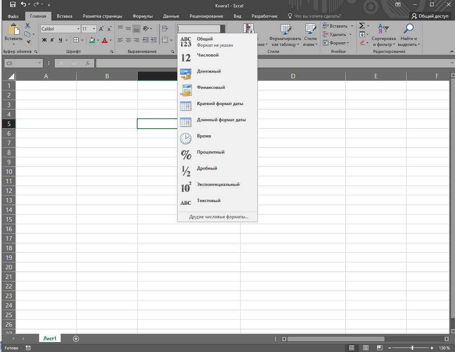This screenshot has height=352, width=455.
Task: Collapse the number format dropdown arrow
Action: click(223, 29)
